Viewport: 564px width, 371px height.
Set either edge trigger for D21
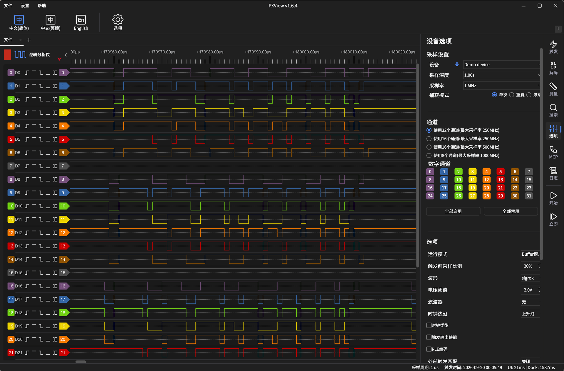tap(55, 352)
